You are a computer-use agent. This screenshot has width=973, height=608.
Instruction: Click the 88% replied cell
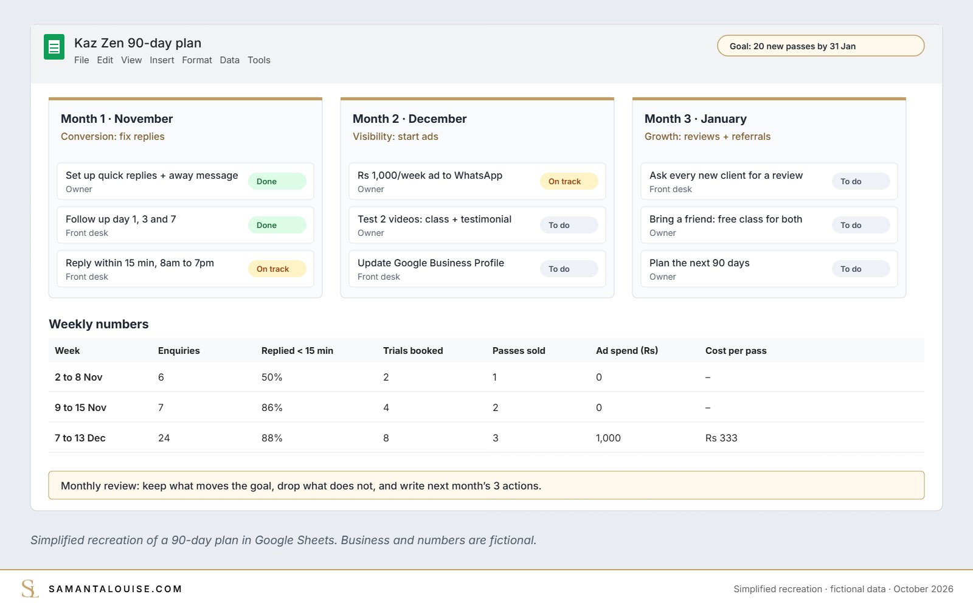272,438
